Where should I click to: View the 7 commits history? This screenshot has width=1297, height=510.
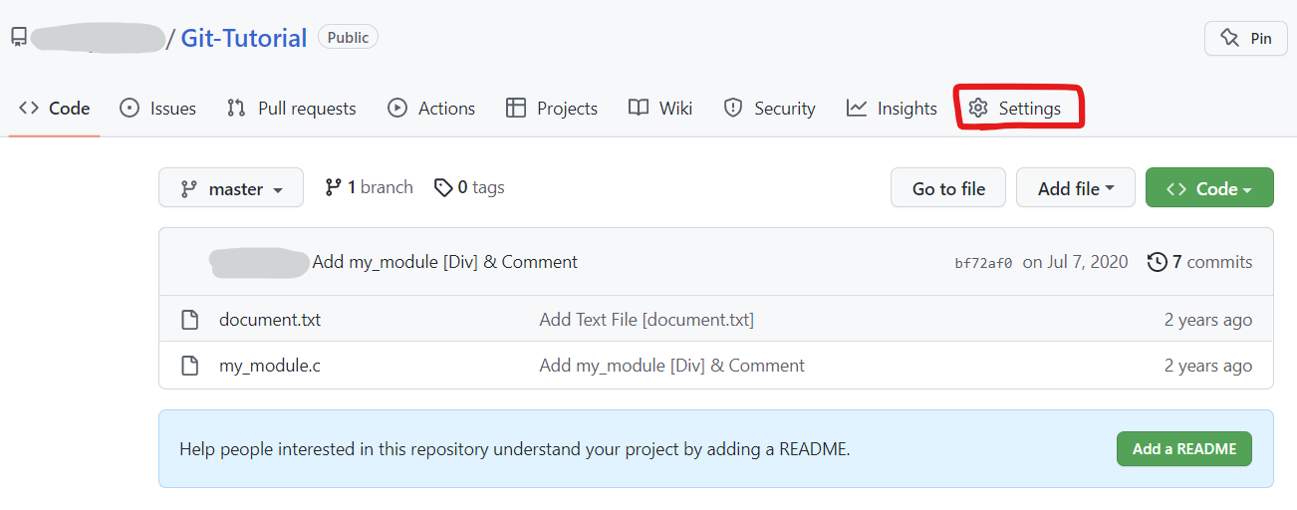(x=1200, y=262)
